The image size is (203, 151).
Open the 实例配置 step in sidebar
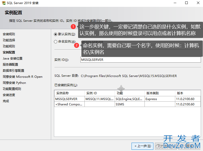(9, 52)
